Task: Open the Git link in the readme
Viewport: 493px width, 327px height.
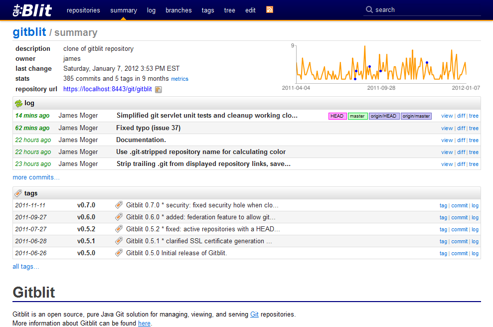Action: tap(254, 315)
